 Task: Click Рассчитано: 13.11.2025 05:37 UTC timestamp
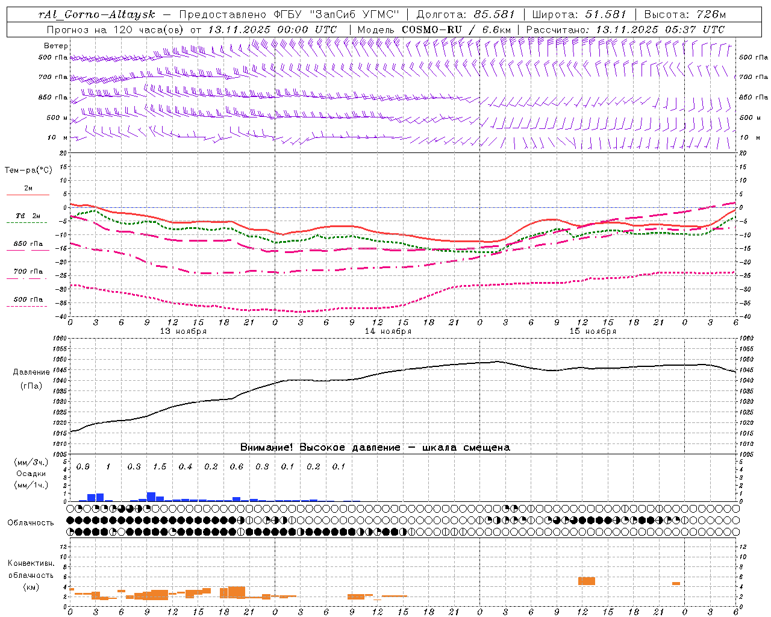625,30
